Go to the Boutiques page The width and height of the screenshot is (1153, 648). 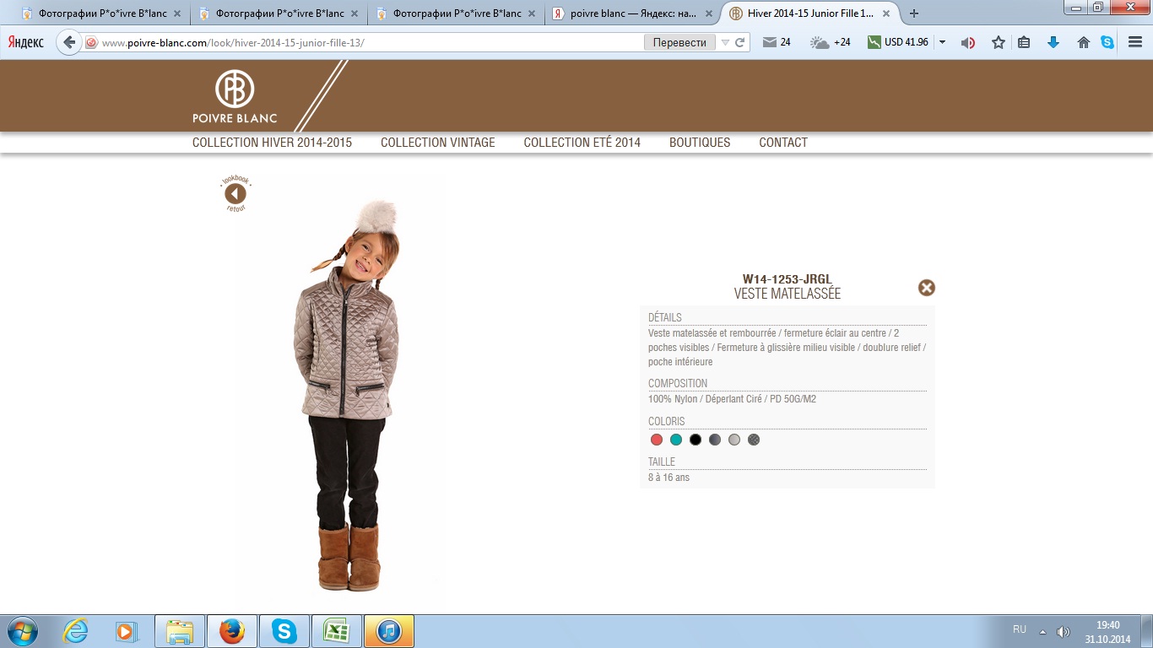700,143
